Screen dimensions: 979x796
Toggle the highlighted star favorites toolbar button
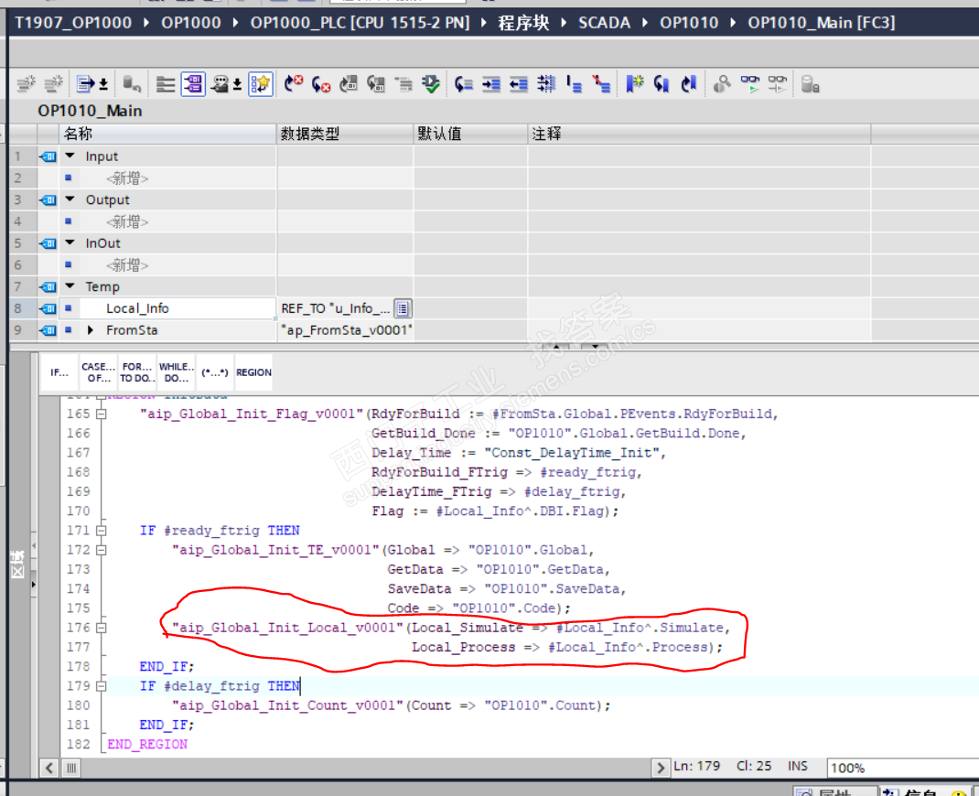click(261, 85)
